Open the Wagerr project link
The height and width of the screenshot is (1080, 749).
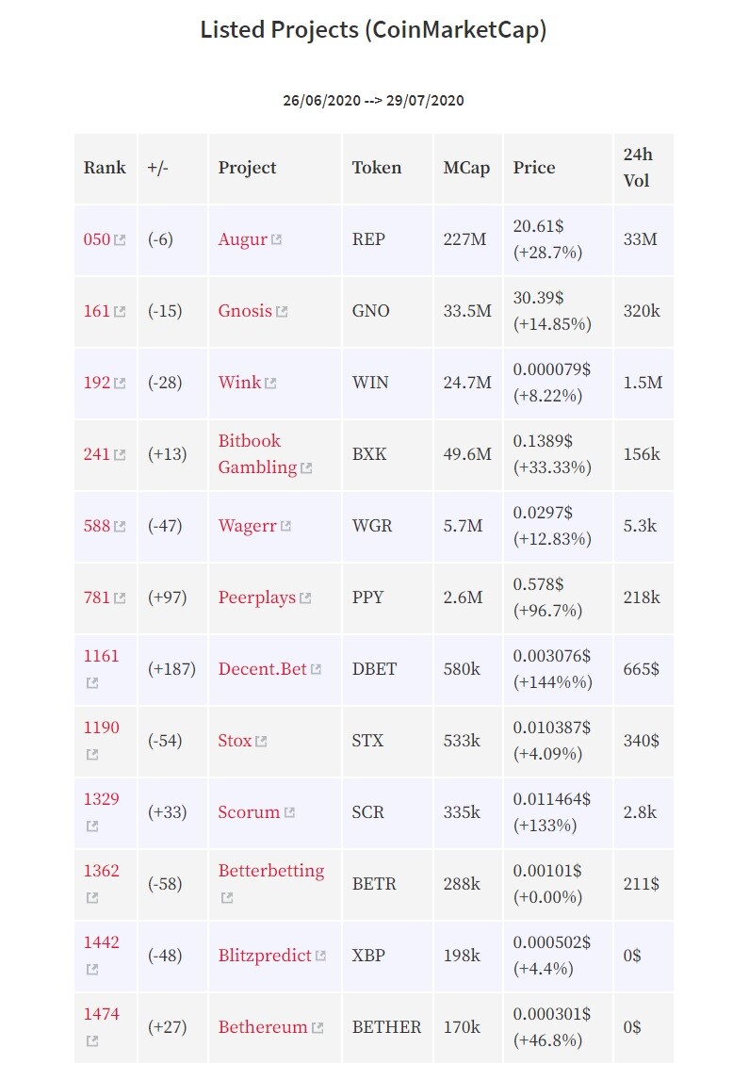247,526
